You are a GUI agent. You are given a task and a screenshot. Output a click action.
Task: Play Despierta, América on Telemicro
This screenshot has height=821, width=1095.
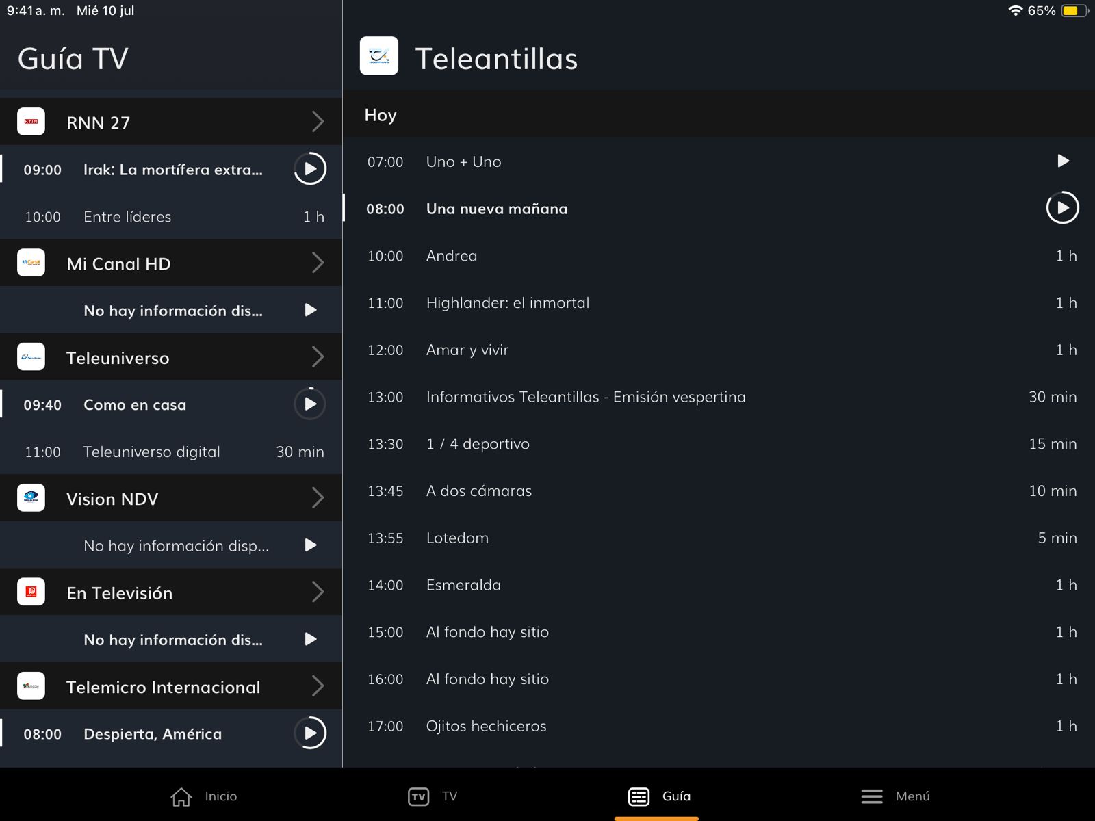click(x=310, y=733)
